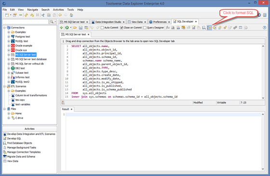Click the New item icon in main toolbar
270x176 pixels.
click(7, 15)
